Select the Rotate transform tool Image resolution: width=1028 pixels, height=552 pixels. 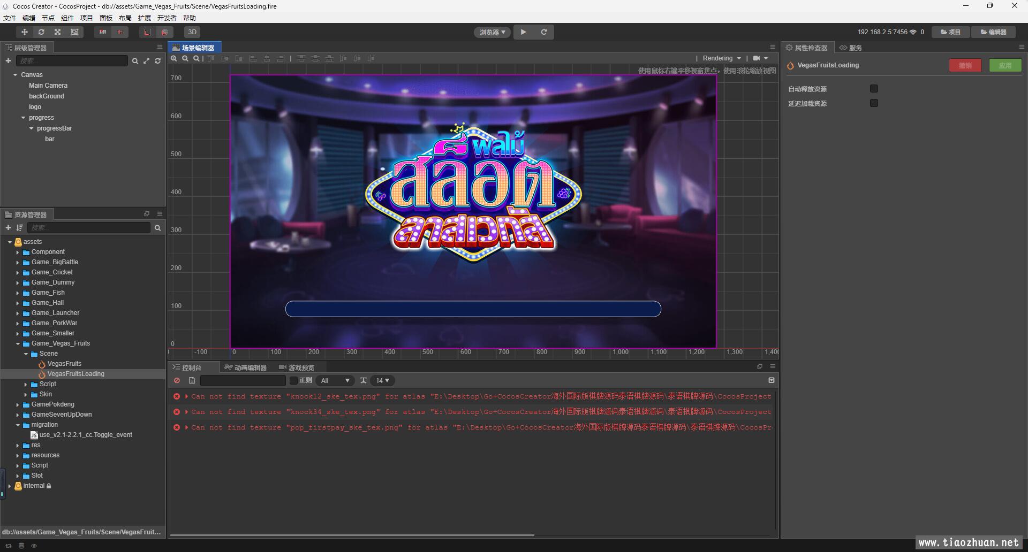[41, 32]
